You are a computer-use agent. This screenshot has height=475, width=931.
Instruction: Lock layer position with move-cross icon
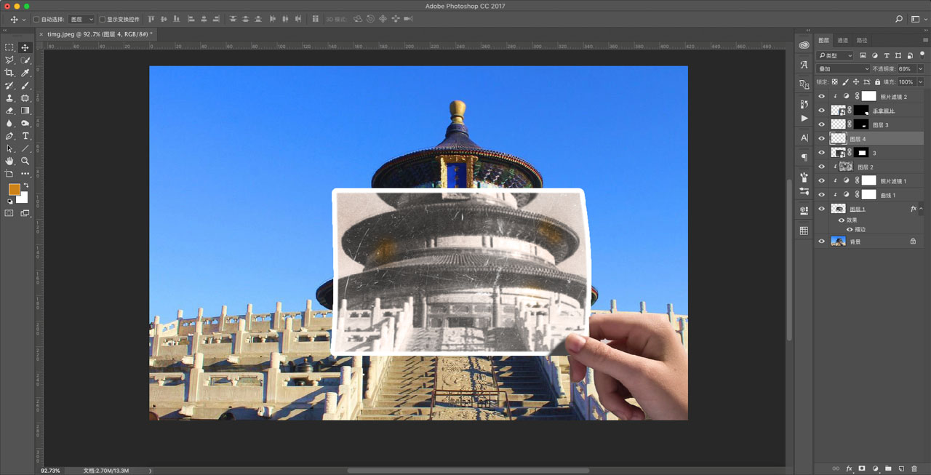tap(856, 82)
